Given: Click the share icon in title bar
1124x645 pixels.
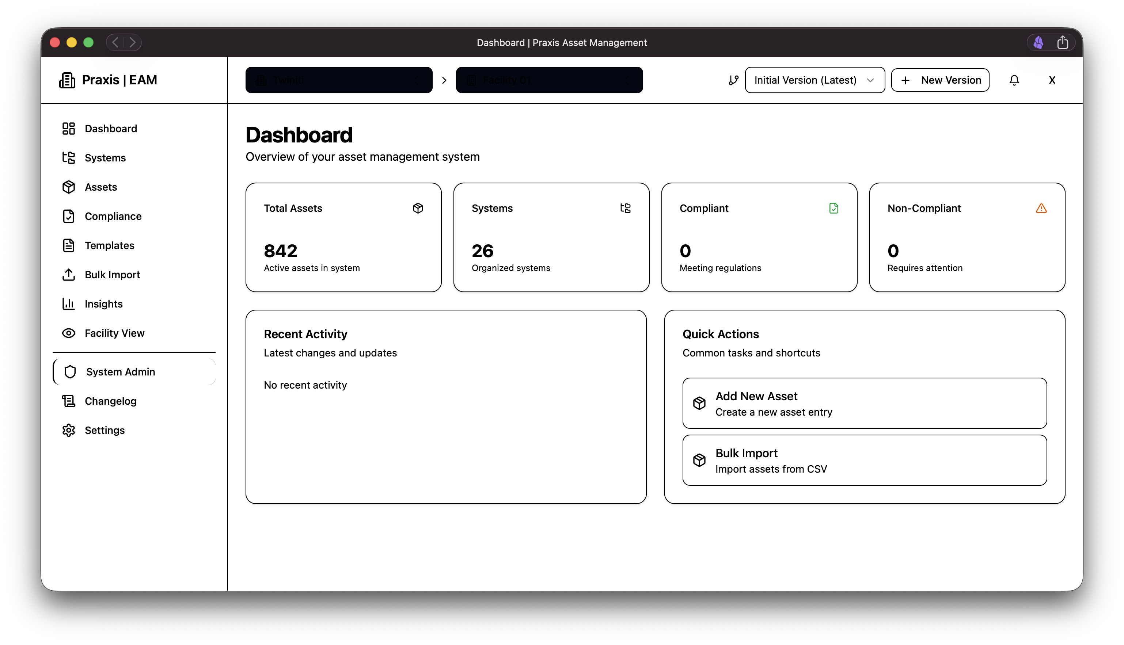Looking at the screenshot, I should point(1062,42).
